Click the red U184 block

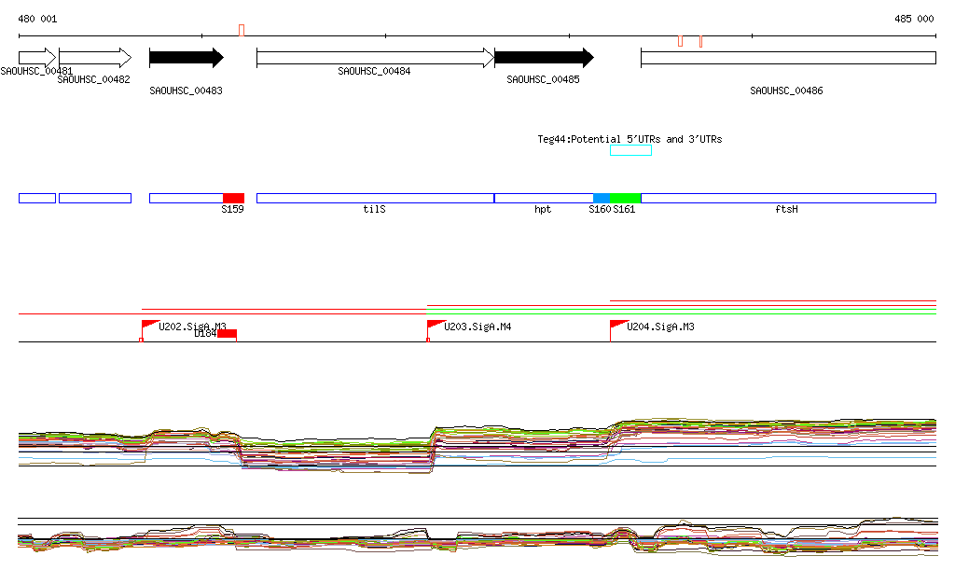pyautogui.click(x=228, y=333)
